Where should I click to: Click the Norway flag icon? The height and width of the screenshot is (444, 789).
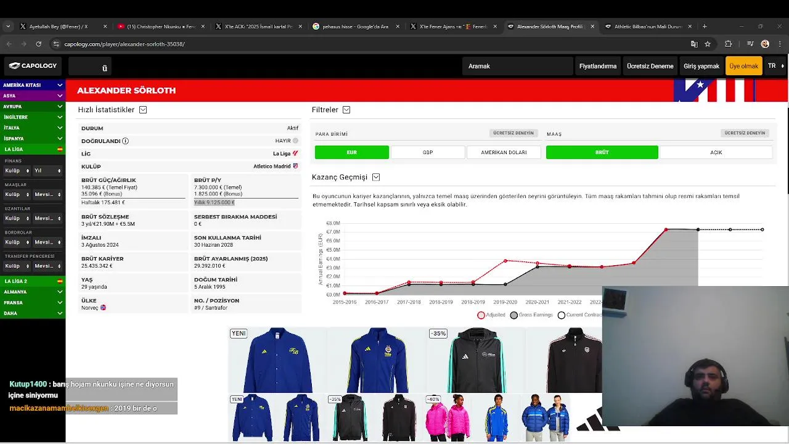click(x=103, y=308)
